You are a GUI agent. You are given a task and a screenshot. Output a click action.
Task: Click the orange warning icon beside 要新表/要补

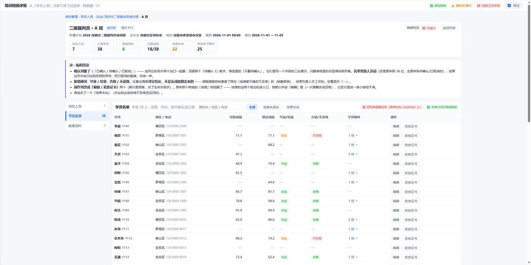coord(453,6)
